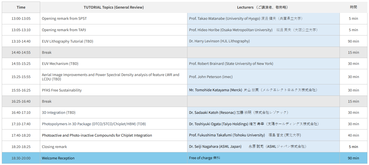The image size is (369, 165).
Task: Click Photoactive and Photo-inactive Compounds topic
Action: 97,135
